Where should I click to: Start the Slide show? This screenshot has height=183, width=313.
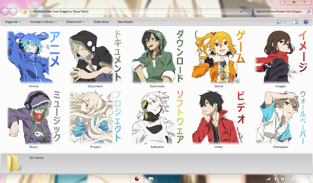(101, 22)
